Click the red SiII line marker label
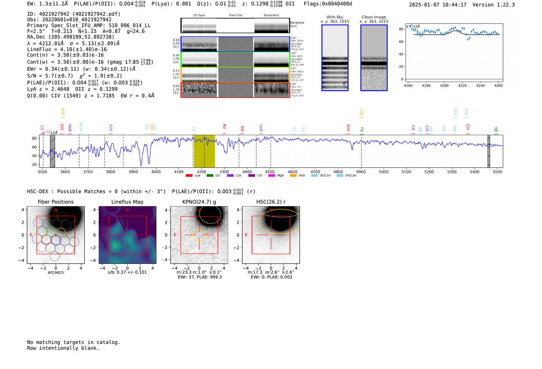The height and width of the screenshot is (369, 542). click(x=242, y=130)
